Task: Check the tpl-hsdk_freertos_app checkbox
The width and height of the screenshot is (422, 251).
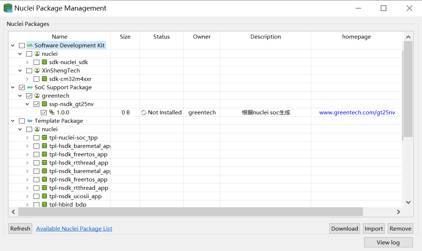Action: click(36, 154)
